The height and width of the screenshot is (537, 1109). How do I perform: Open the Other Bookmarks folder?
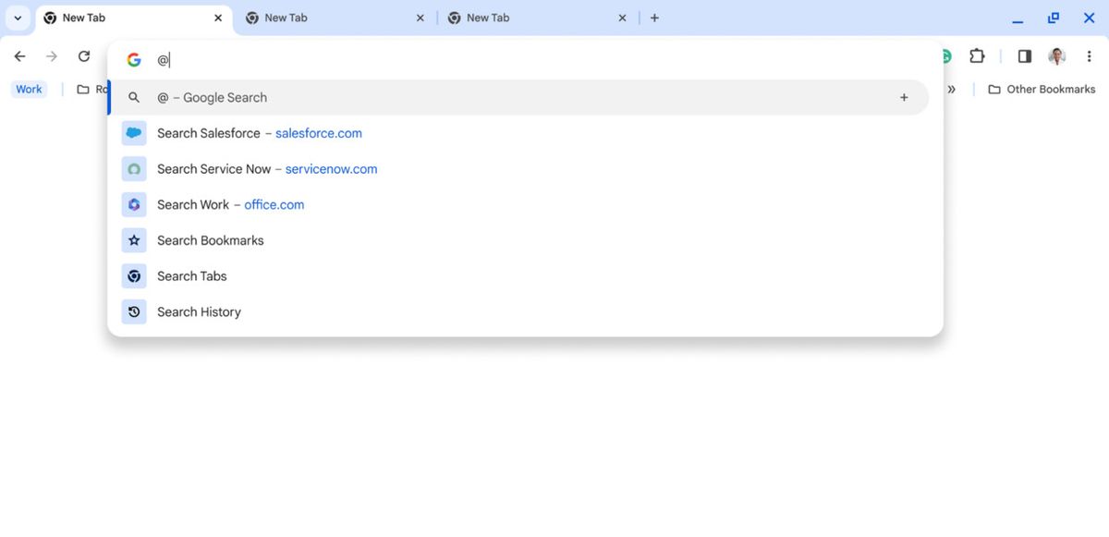click(x=1041, y=89)
